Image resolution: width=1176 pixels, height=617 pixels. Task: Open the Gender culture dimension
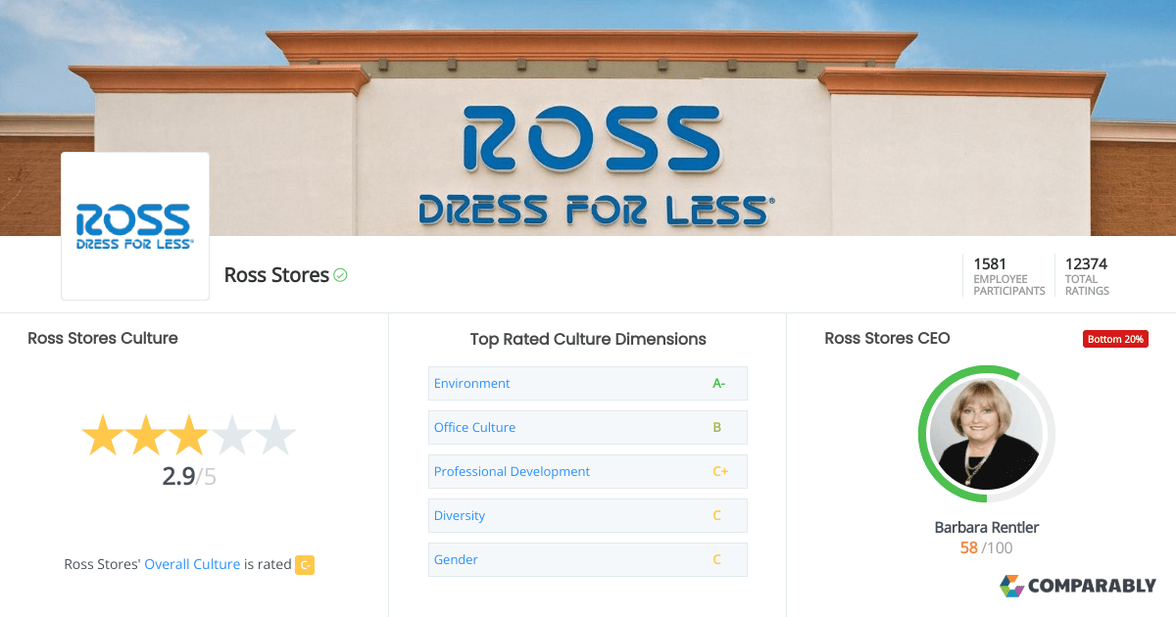pyautogui.click(x=588, y=559)
